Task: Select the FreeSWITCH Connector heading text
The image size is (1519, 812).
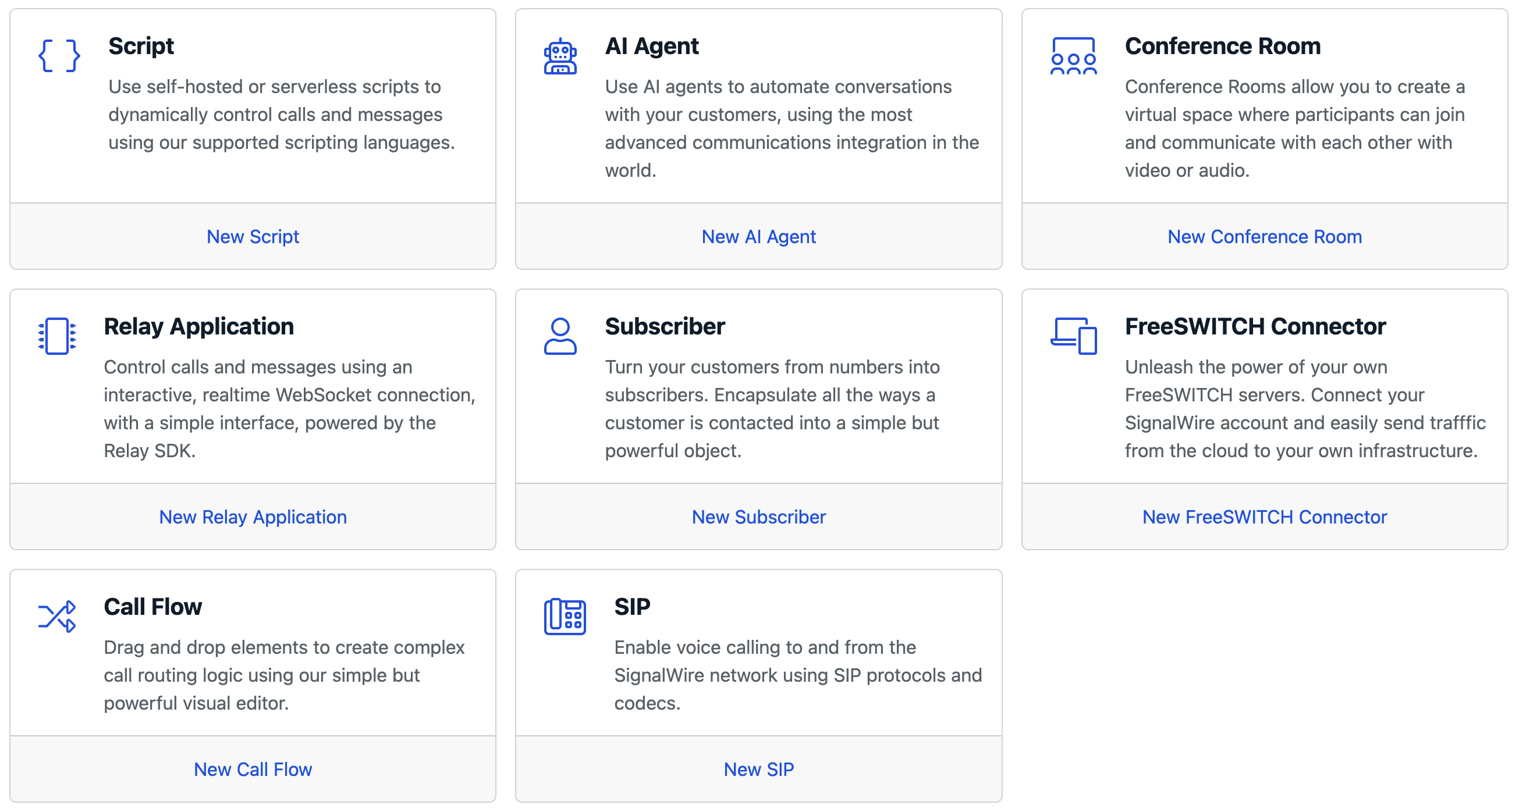Action: 1255,326
